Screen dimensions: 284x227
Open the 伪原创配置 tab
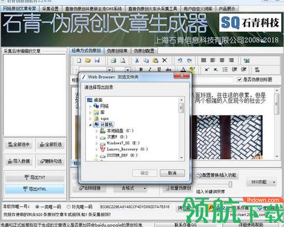coord(144,51)
